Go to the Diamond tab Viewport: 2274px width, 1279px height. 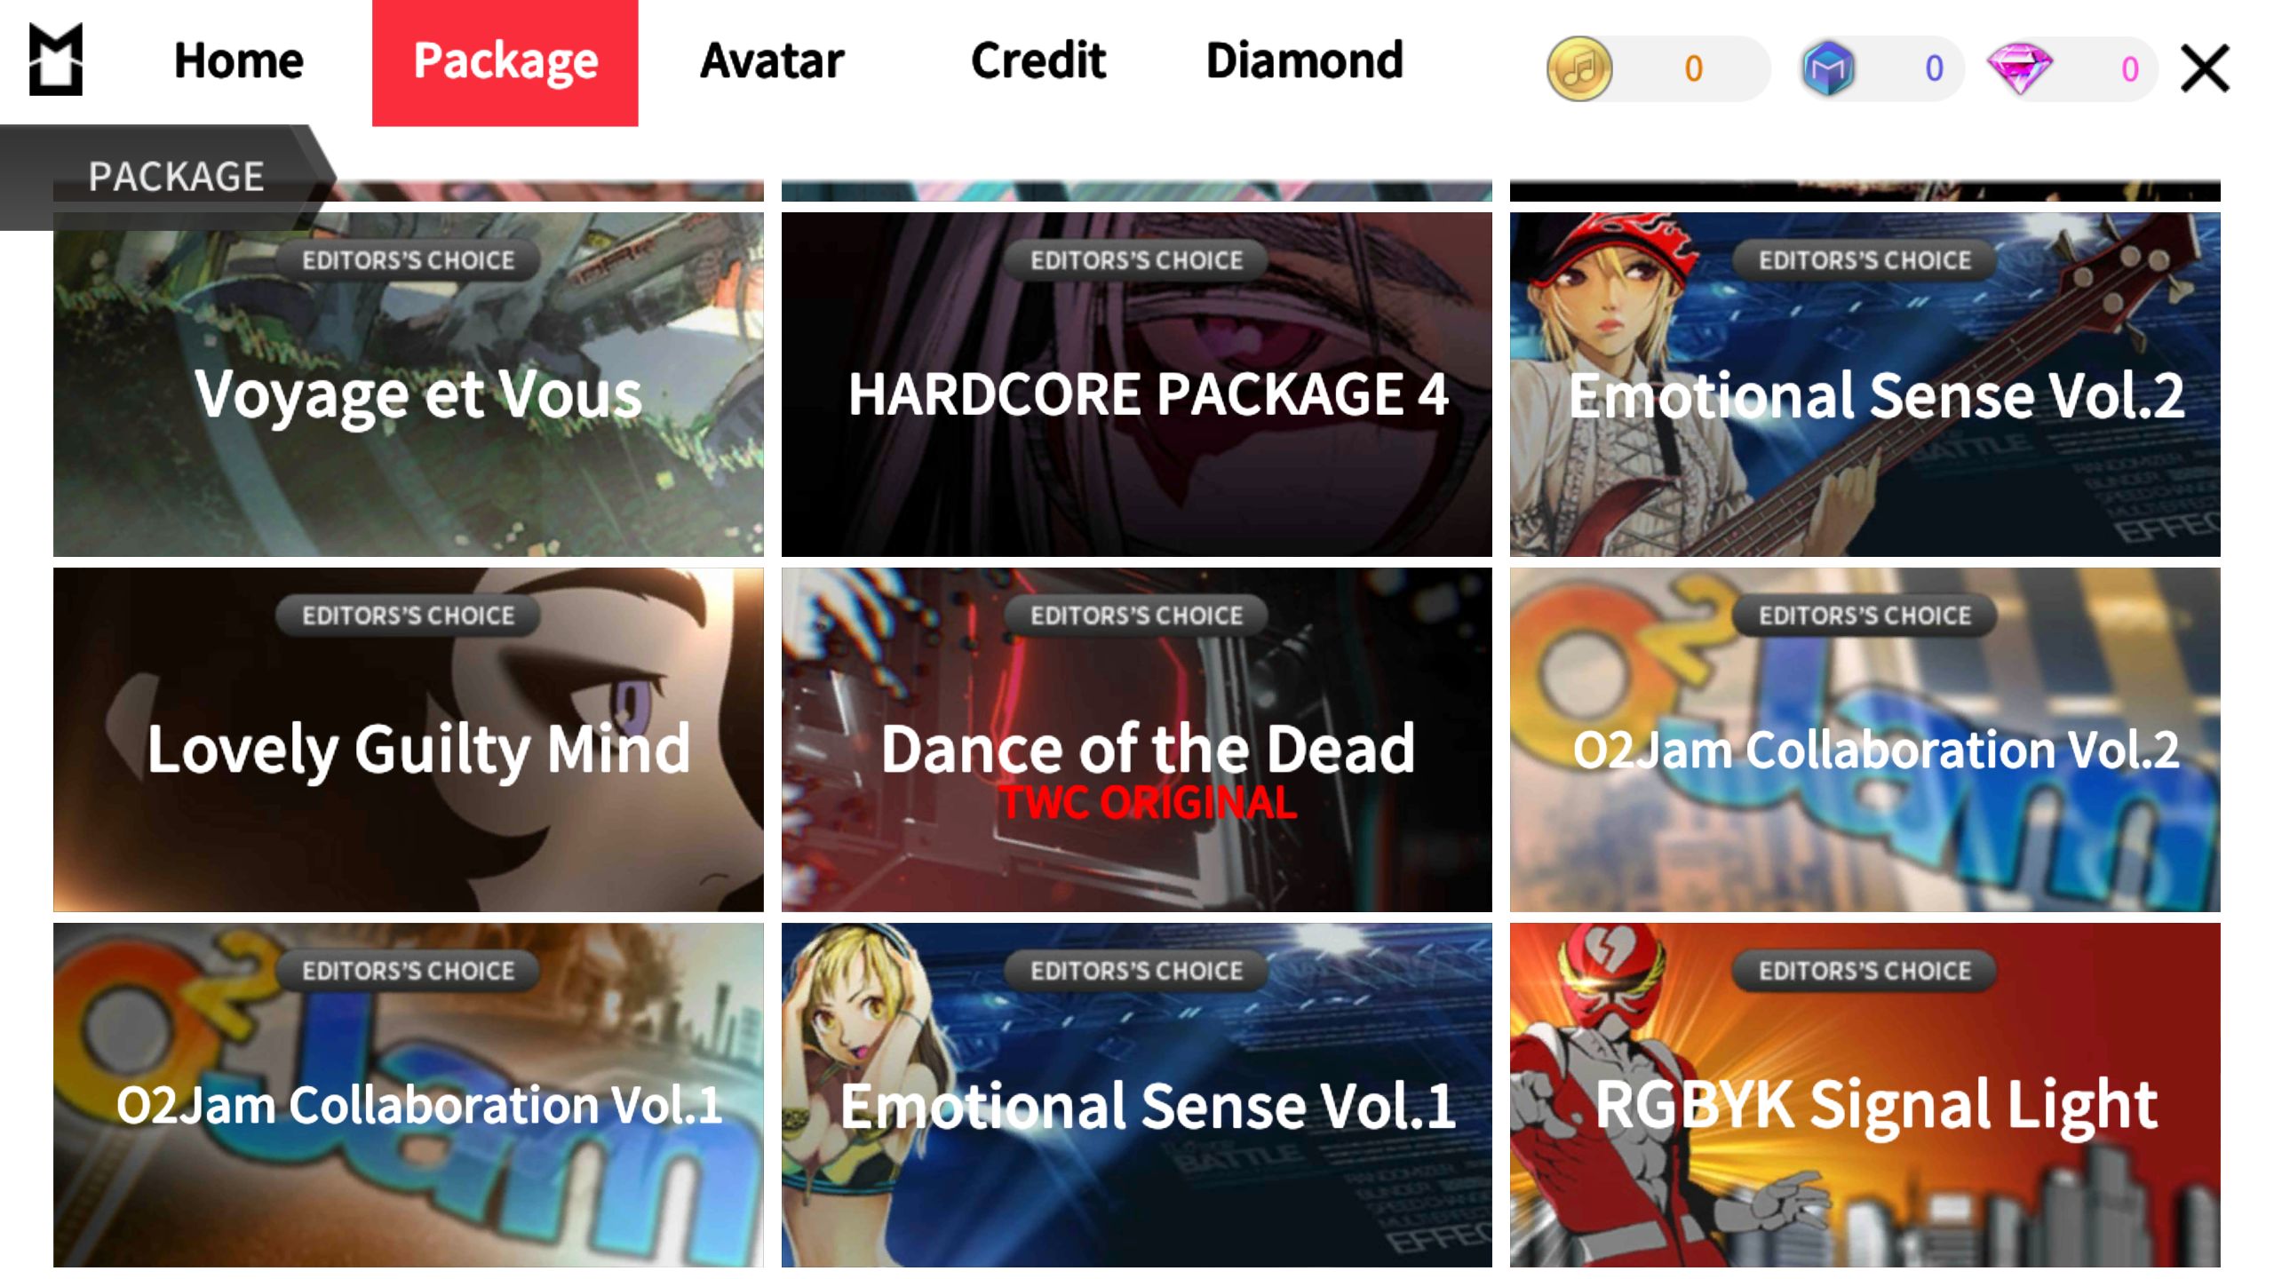(x=1305, y=61)
